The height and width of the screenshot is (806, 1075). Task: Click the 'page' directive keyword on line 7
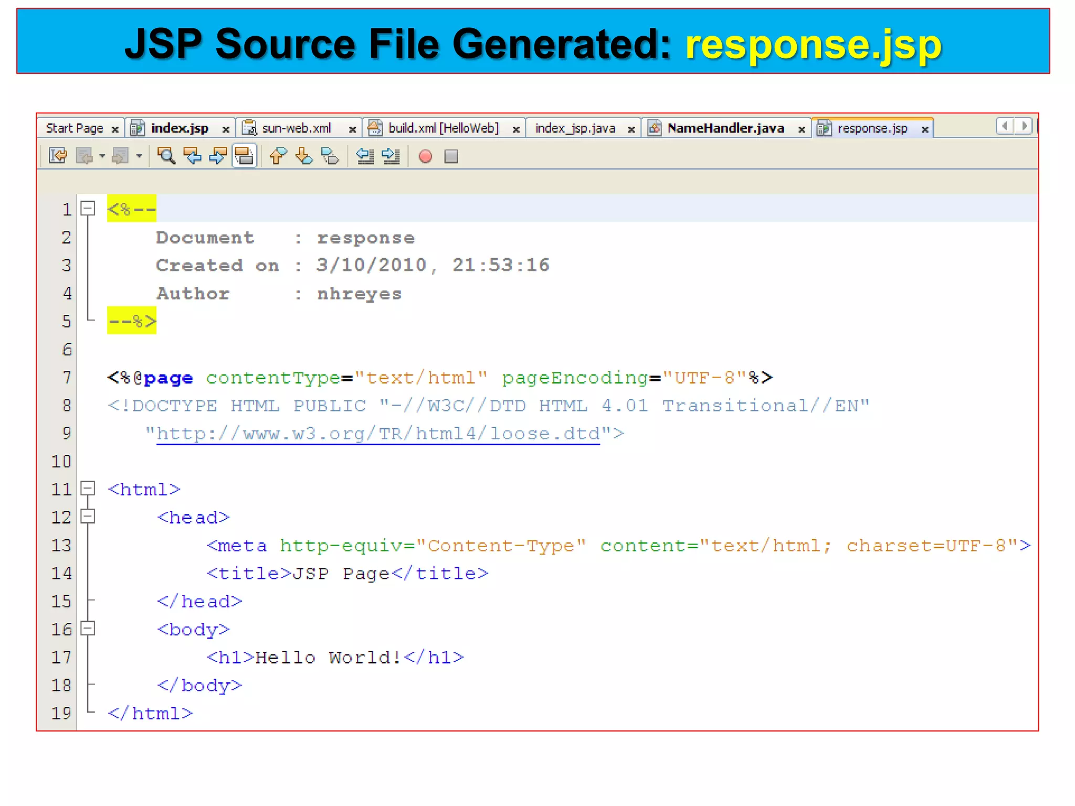(168, 378)
